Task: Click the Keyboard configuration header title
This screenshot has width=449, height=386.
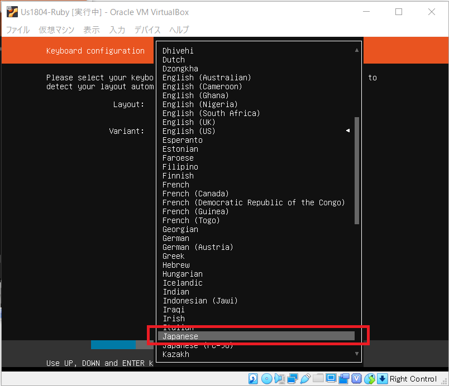Action: [x=95, y=51]
